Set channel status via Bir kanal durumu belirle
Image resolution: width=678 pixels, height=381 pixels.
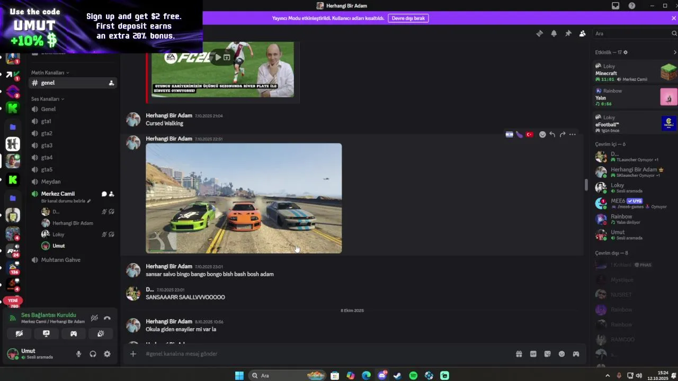[66, 201]
